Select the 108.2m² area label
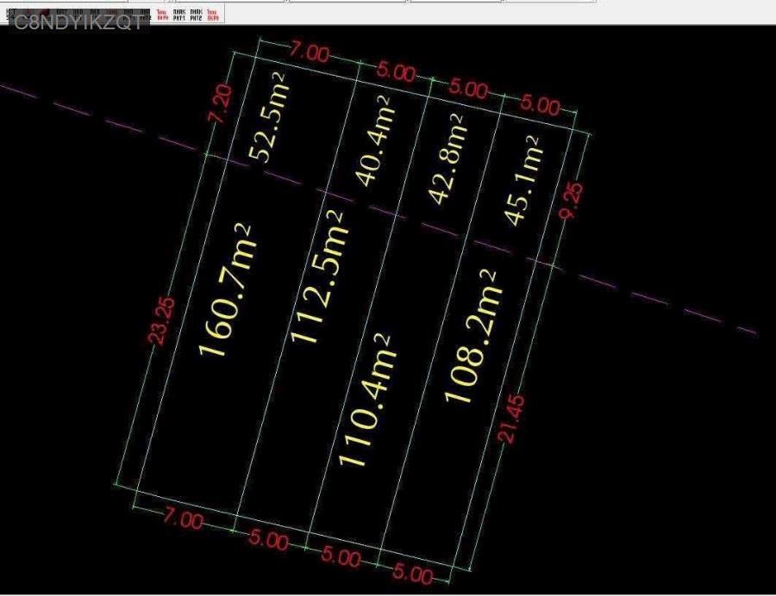This screenshot has height=596, width=776. coord(471,335)
